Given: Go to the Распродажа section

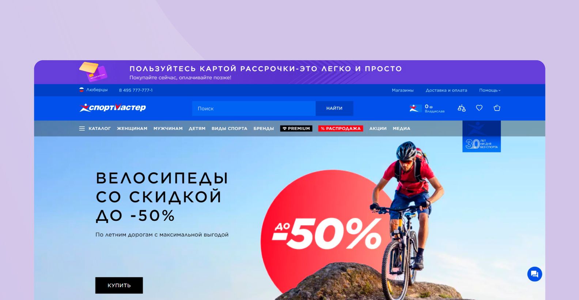Looking at the screenshot, I should click(x=341, y=128).
